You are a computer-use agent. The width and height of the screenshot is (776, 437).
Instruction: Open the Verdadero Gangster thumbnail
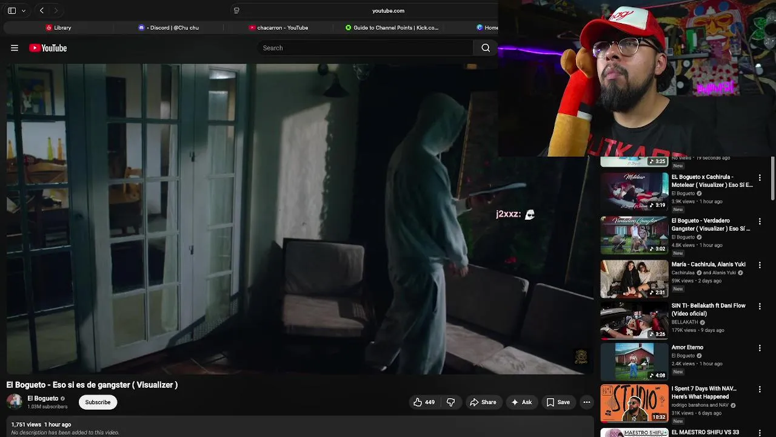(634, 235)
